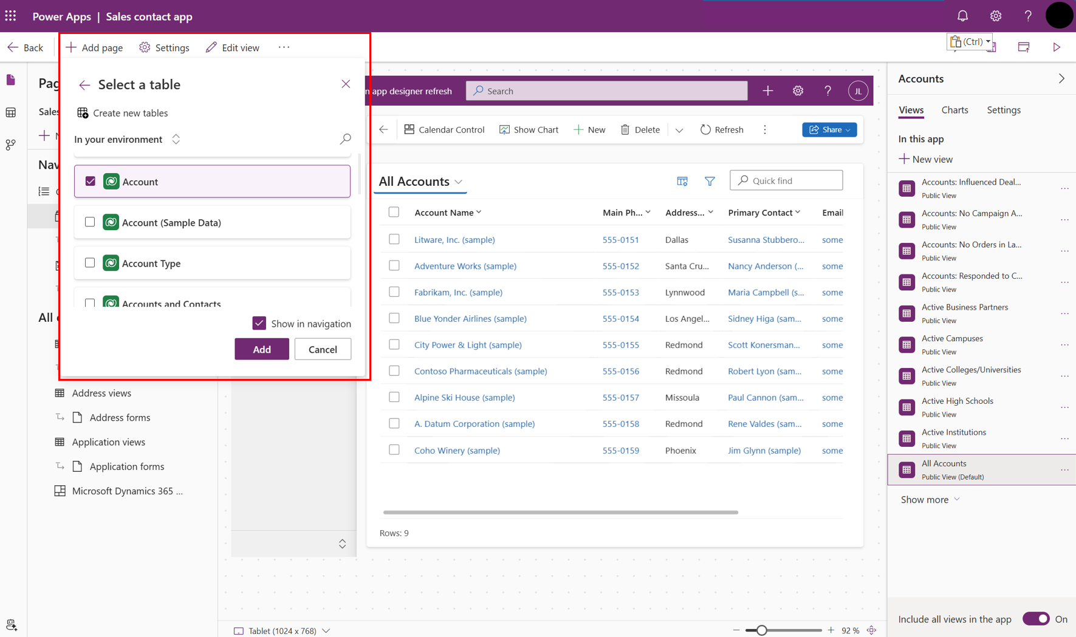The width and height of the screenshot is (1076, 637).
Task: Click the notifications bell icon
Action: 962,16
